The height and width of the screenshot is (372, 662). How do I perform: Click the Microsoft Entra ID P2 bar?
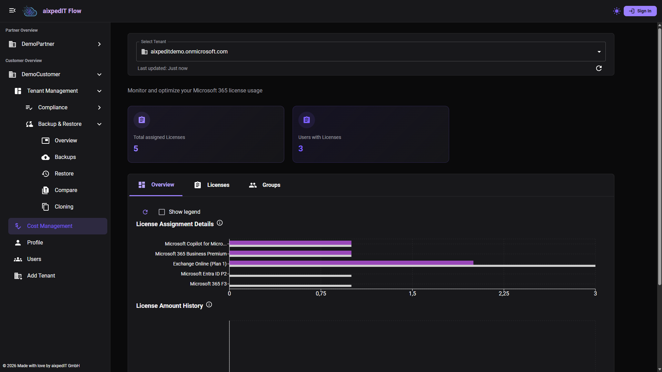coord(290,276)
